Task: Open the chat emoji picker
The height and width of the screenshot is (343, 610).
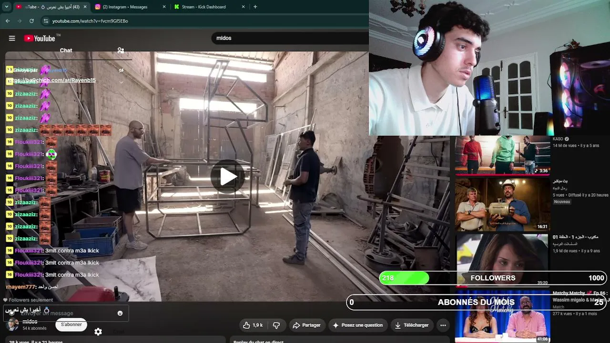Action: coord(120,313)
